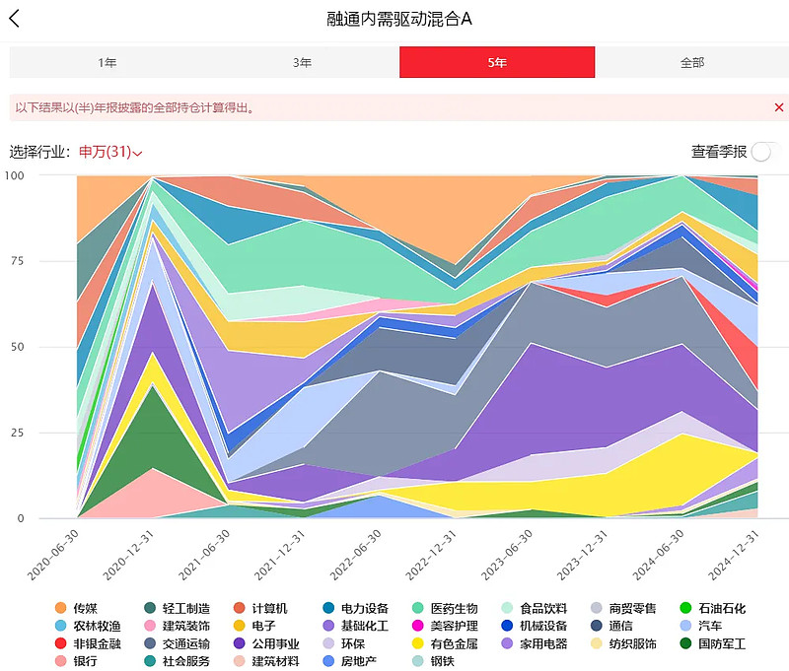Click the 银行 legend marker
Viewport: 789px width, 671px height.
60,661
